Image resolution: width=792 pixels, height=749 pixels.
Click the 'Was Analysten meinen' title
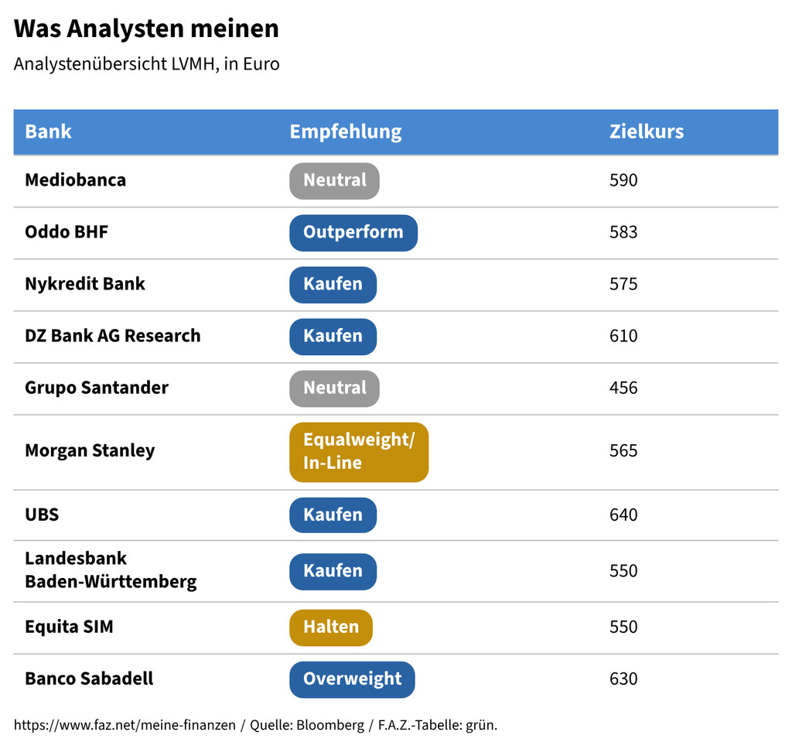[146, 29]
